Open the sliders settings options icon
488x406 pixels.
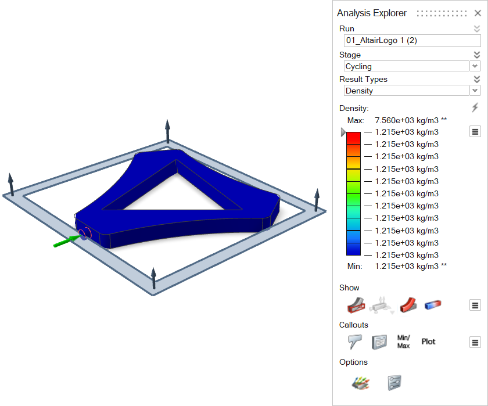[394, 383]
